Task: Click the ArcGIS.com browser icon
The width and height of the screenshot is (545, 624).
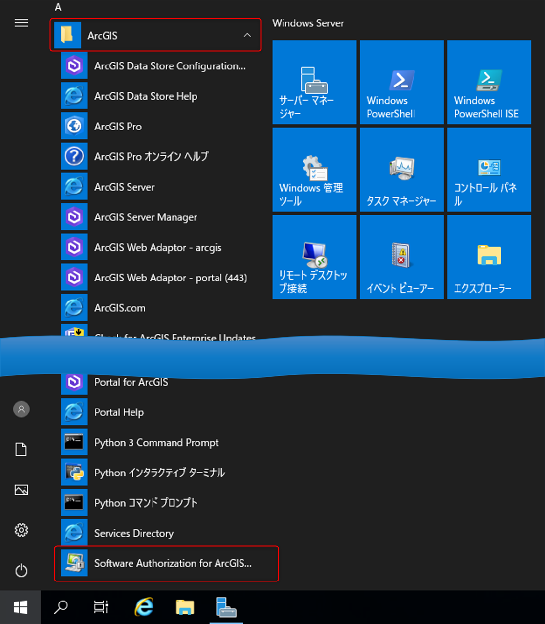Action: tap(74, 308)
